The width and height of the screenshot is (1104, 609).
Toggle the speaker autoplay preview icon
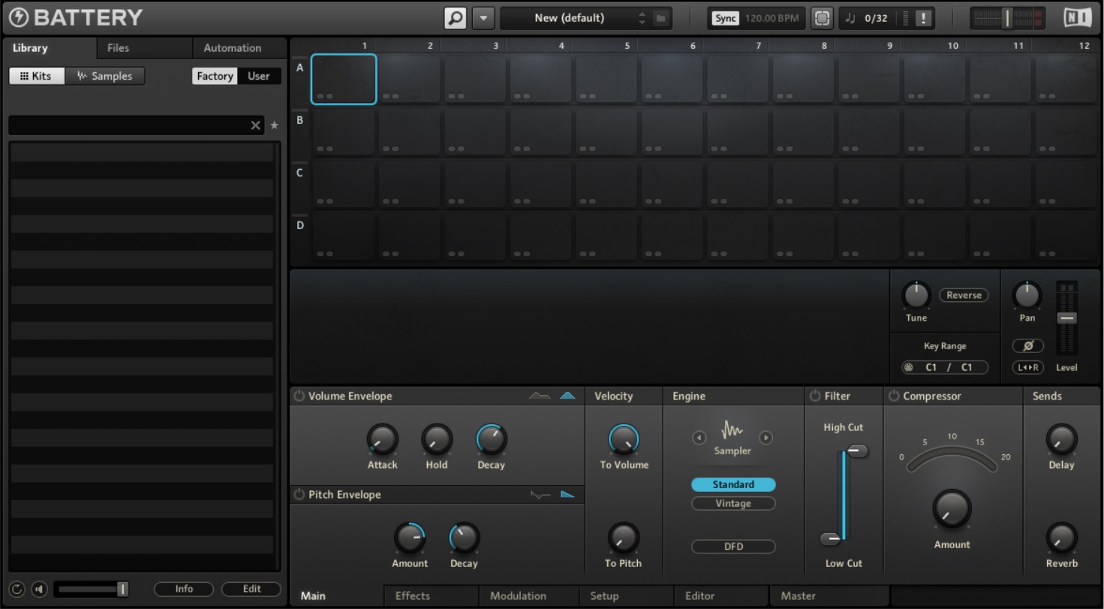(40, 589)
